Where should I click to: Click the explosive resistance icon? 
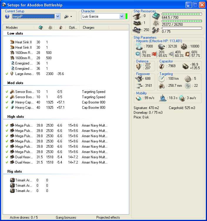(x=187, y=54)
